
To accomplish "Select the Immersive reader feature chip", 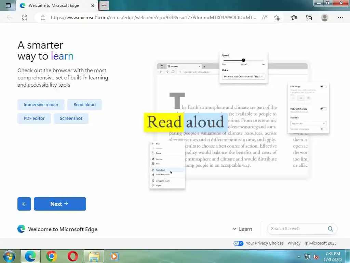I will (x=41, y=105).
